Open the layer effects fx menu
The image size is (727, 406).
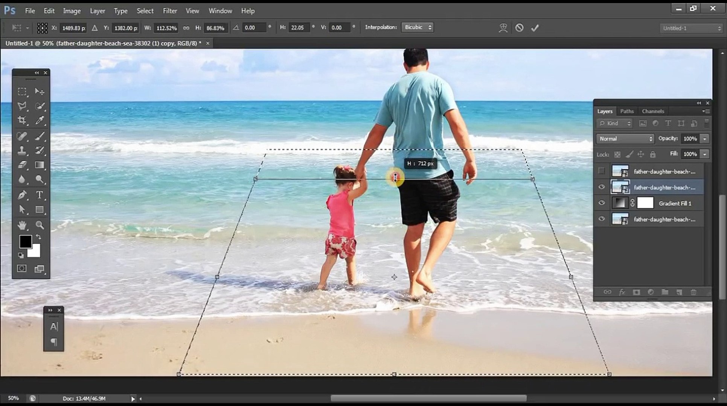coord(622,292)
